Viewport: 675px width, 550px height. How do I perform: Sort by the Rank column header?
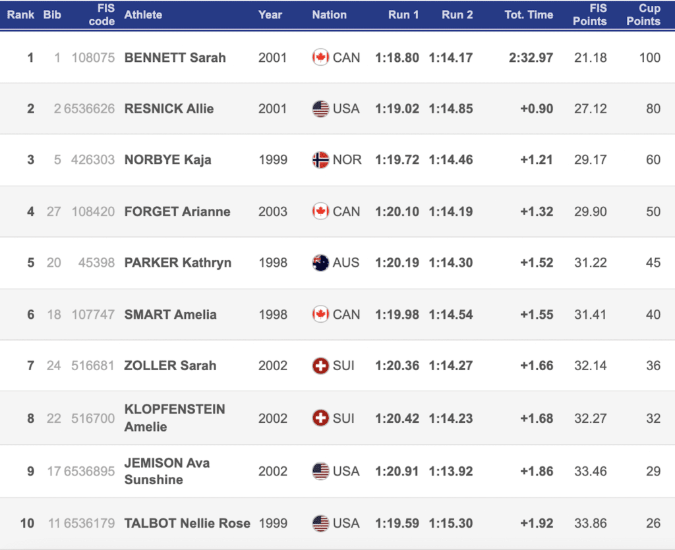[x=21, y=14]
